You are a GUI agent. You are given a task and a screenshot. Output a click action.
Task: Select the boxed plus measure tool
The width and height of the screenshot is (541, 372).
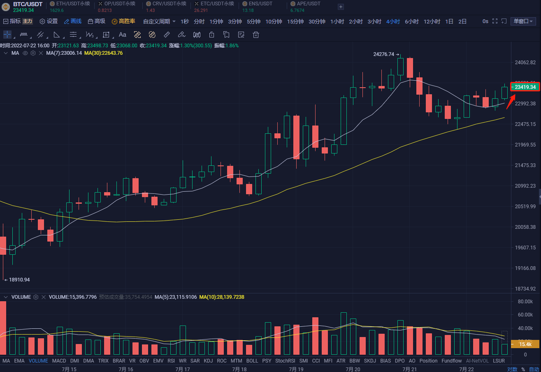(106, 35)
